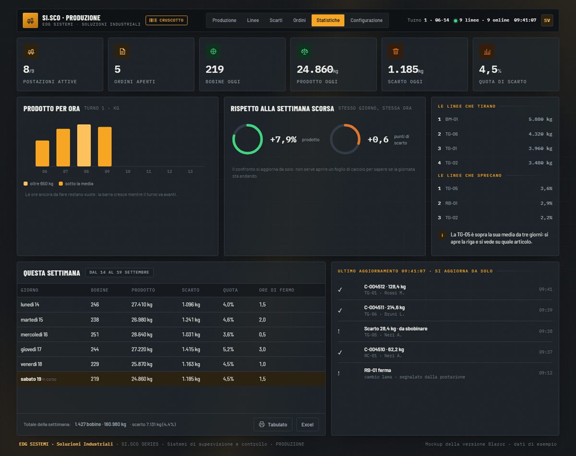The image size is (576, 456).
Task: Click the Cruscotto badge button
Action: click(167, 20)
